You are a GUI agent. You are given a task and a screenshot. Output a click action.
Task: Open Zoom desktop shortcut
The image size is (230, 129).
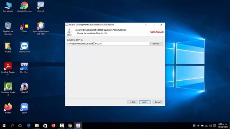(x=24, y=108)
